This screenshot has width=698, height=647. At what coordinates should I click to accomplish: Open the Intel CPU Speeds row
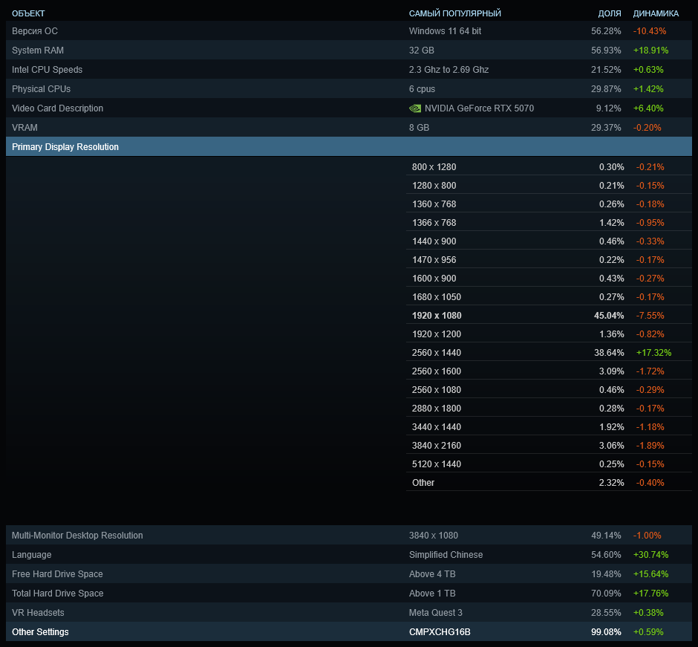click(x=349, y=70)
